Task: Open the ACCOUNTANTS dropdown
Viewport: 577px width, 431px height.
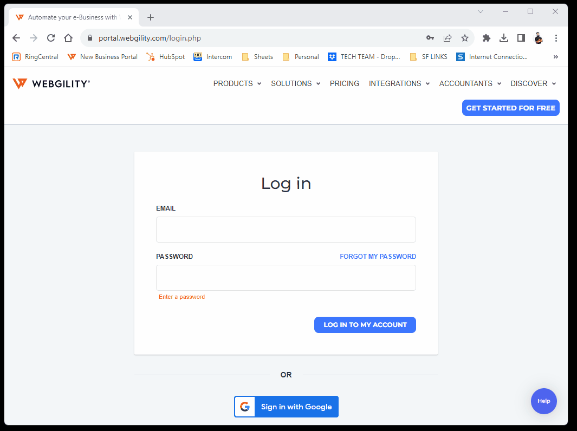Action: click(469, 83)
